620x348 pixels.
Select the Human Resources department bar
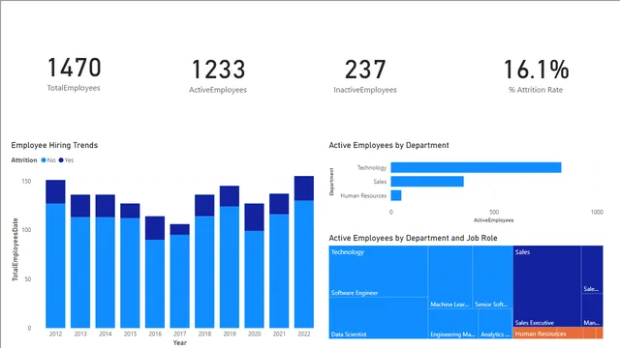396,195
